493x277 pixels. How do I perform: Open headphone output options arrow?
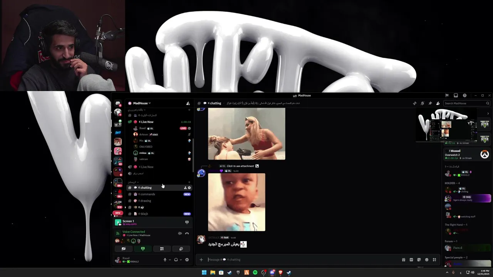[181, 260]
